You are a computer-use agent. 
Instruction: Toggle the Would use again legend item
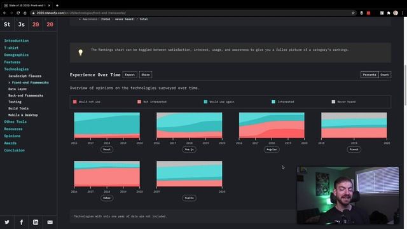click(219, 102)
